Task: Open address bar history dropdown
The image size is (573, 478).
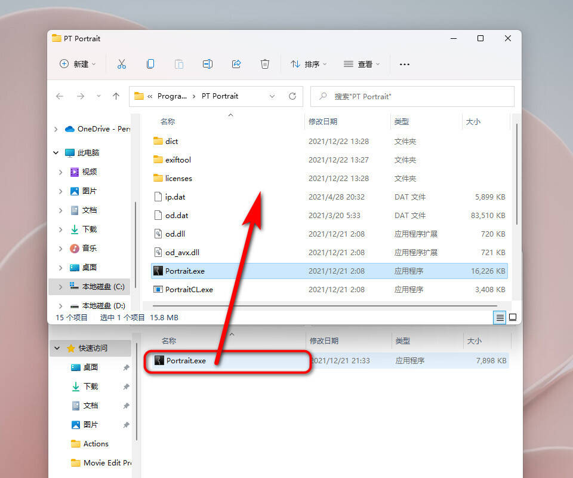Action: point(272,96)
